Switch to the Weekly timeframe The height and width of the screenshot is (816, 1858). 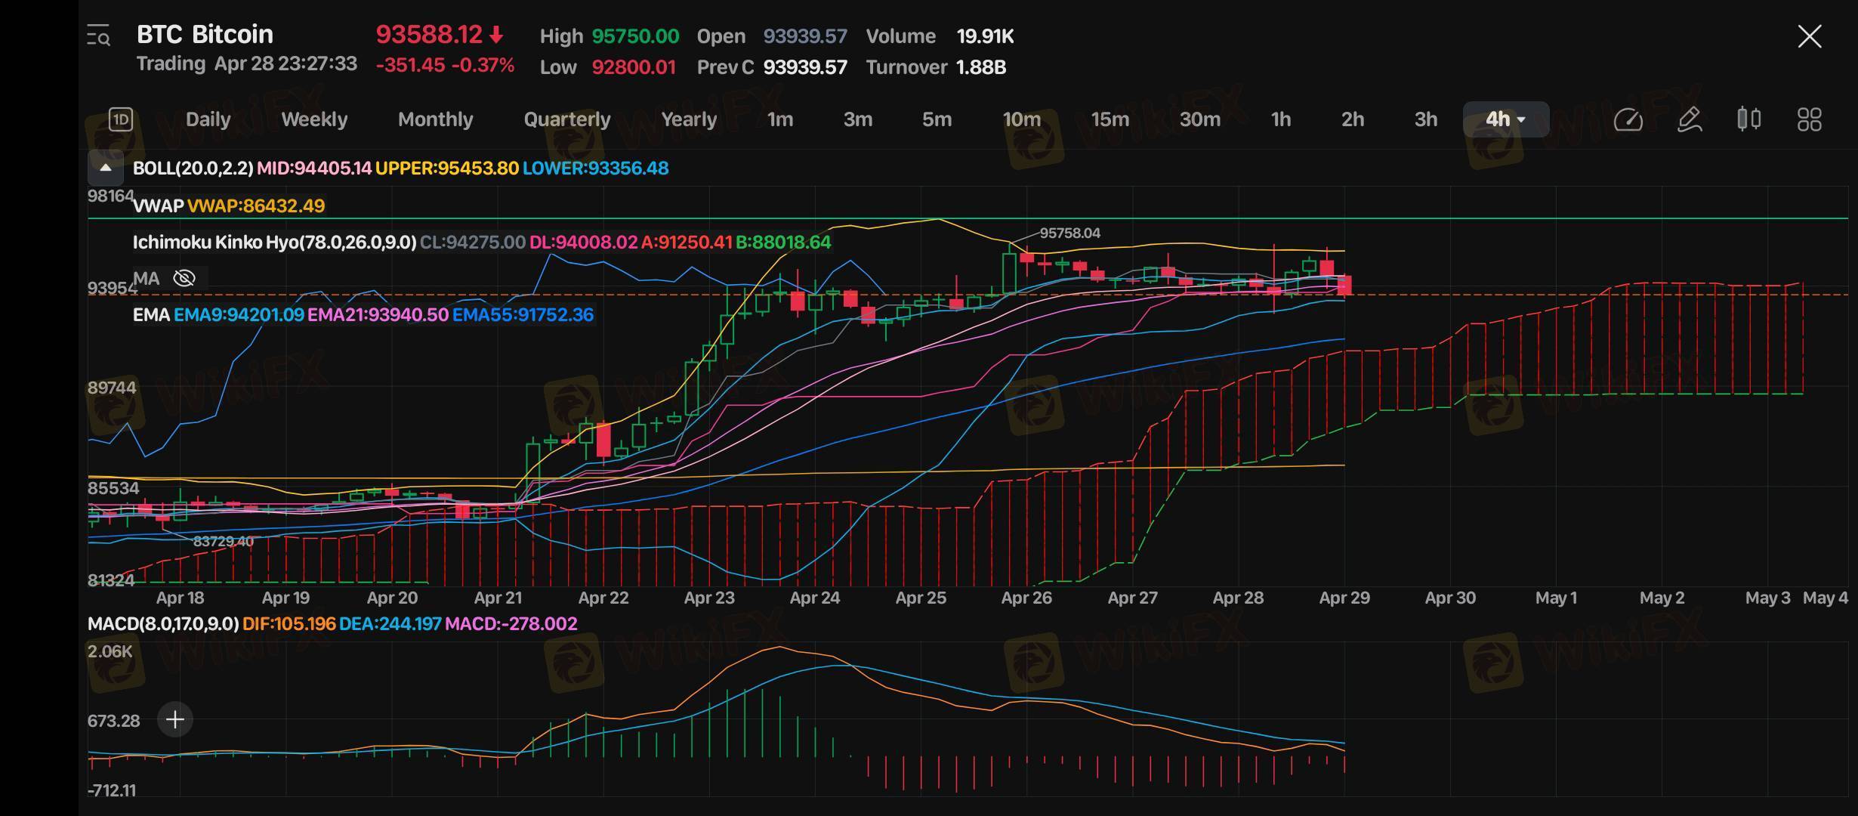tap(313, 119)
